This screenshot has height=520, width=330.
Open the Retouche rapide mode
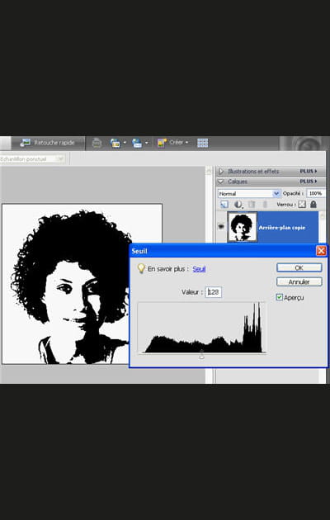click(47, 143)
